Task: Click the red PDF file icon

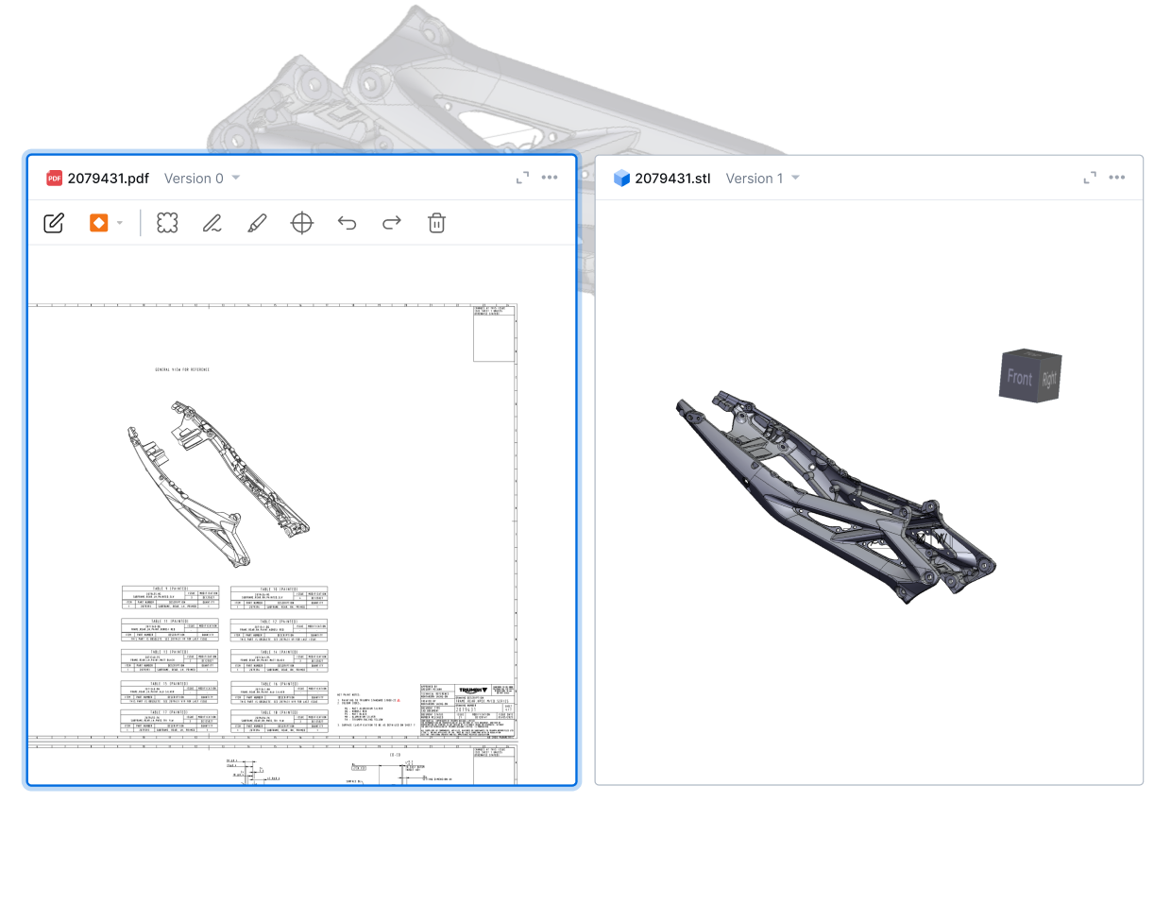Action: [x=55, y=179]
